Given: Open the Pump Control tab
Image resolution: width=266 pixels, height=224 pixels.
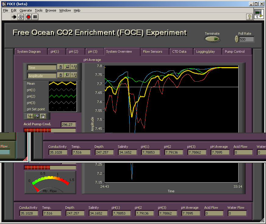Looking at the screenshot, I should [236, 52].
